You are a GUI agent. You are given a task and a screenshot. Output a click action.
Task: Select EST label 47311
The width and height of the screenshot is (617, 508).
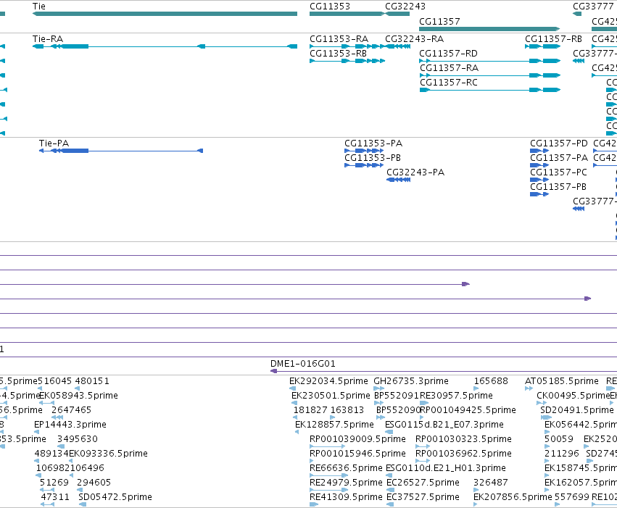pyautogui.click(x=55, y=497)
